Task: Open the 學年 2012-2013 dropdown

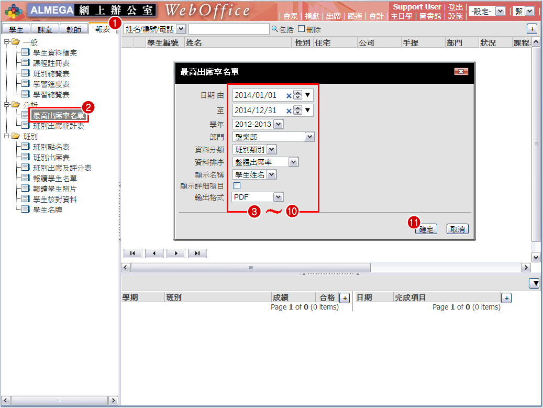Action: point(278,124)
